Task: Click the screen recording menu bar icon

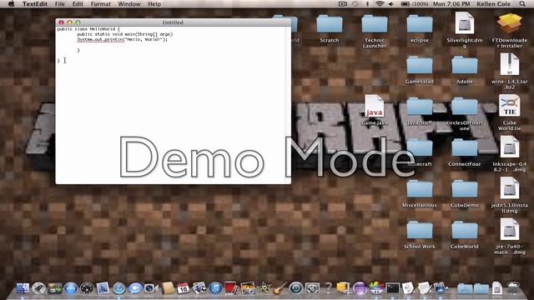Action: pos(343,4)
